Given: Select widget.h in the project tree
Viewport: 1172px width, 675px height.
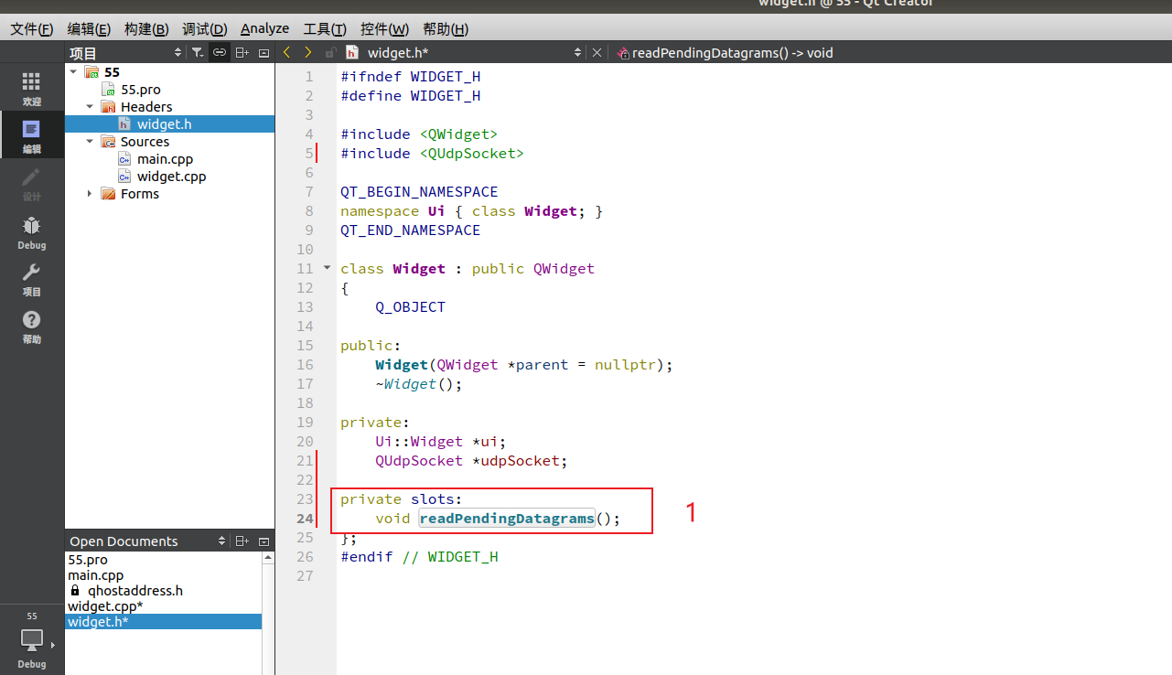Looking at the screenshot, I should click(x=164, y=123).
